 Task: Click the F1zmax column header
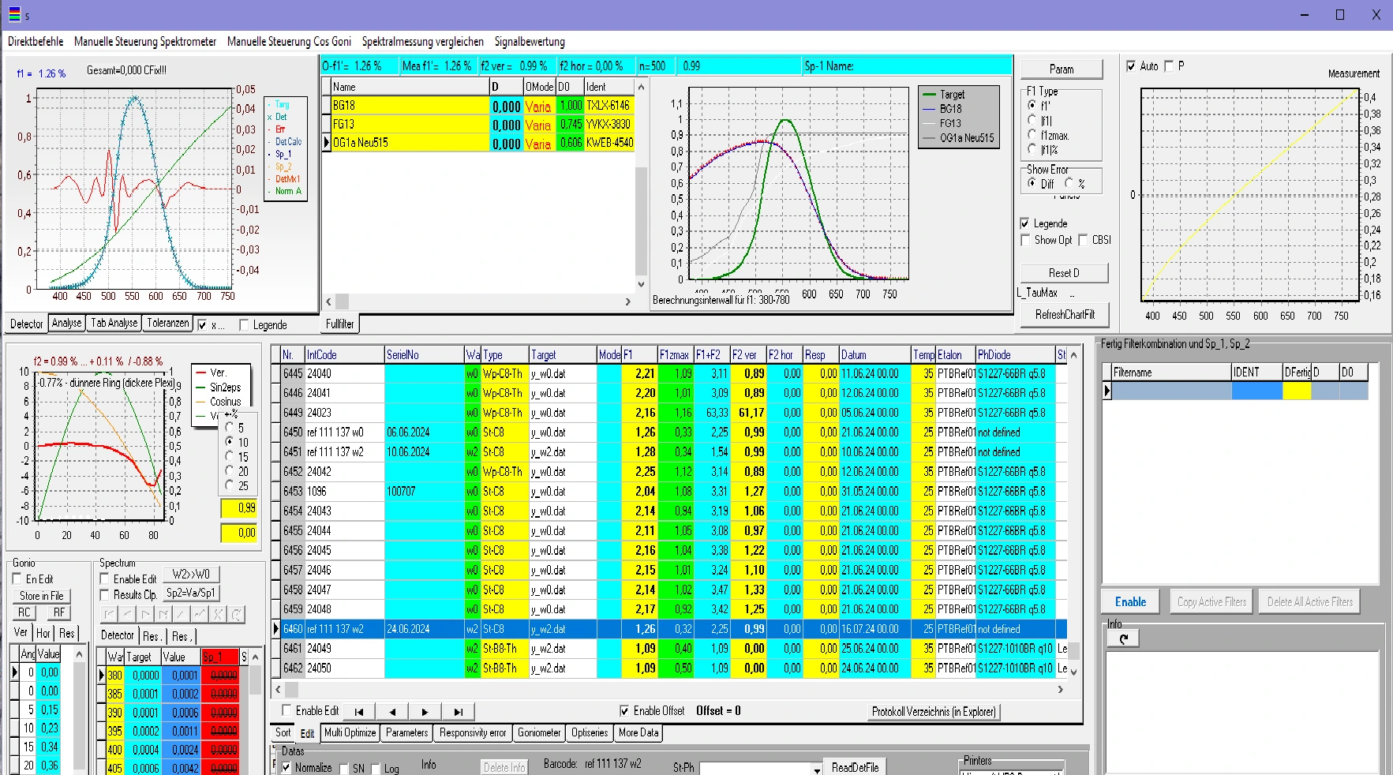point(675,355)
